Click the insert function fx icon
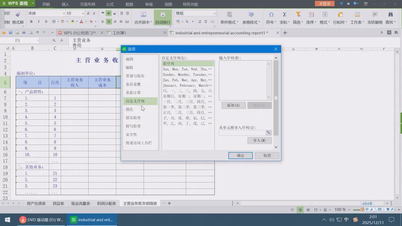This screenshot has width=402, height=226. [x=62, y=41]
